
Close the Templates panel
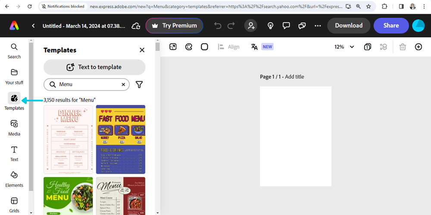(x=142, y=50)
